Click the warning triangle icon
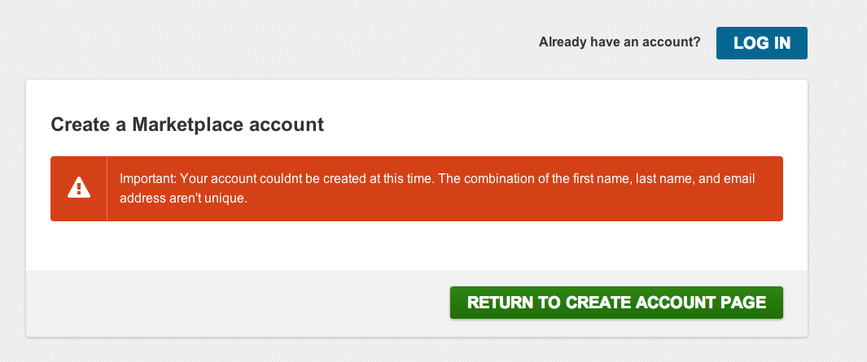 tap(79, 188)
